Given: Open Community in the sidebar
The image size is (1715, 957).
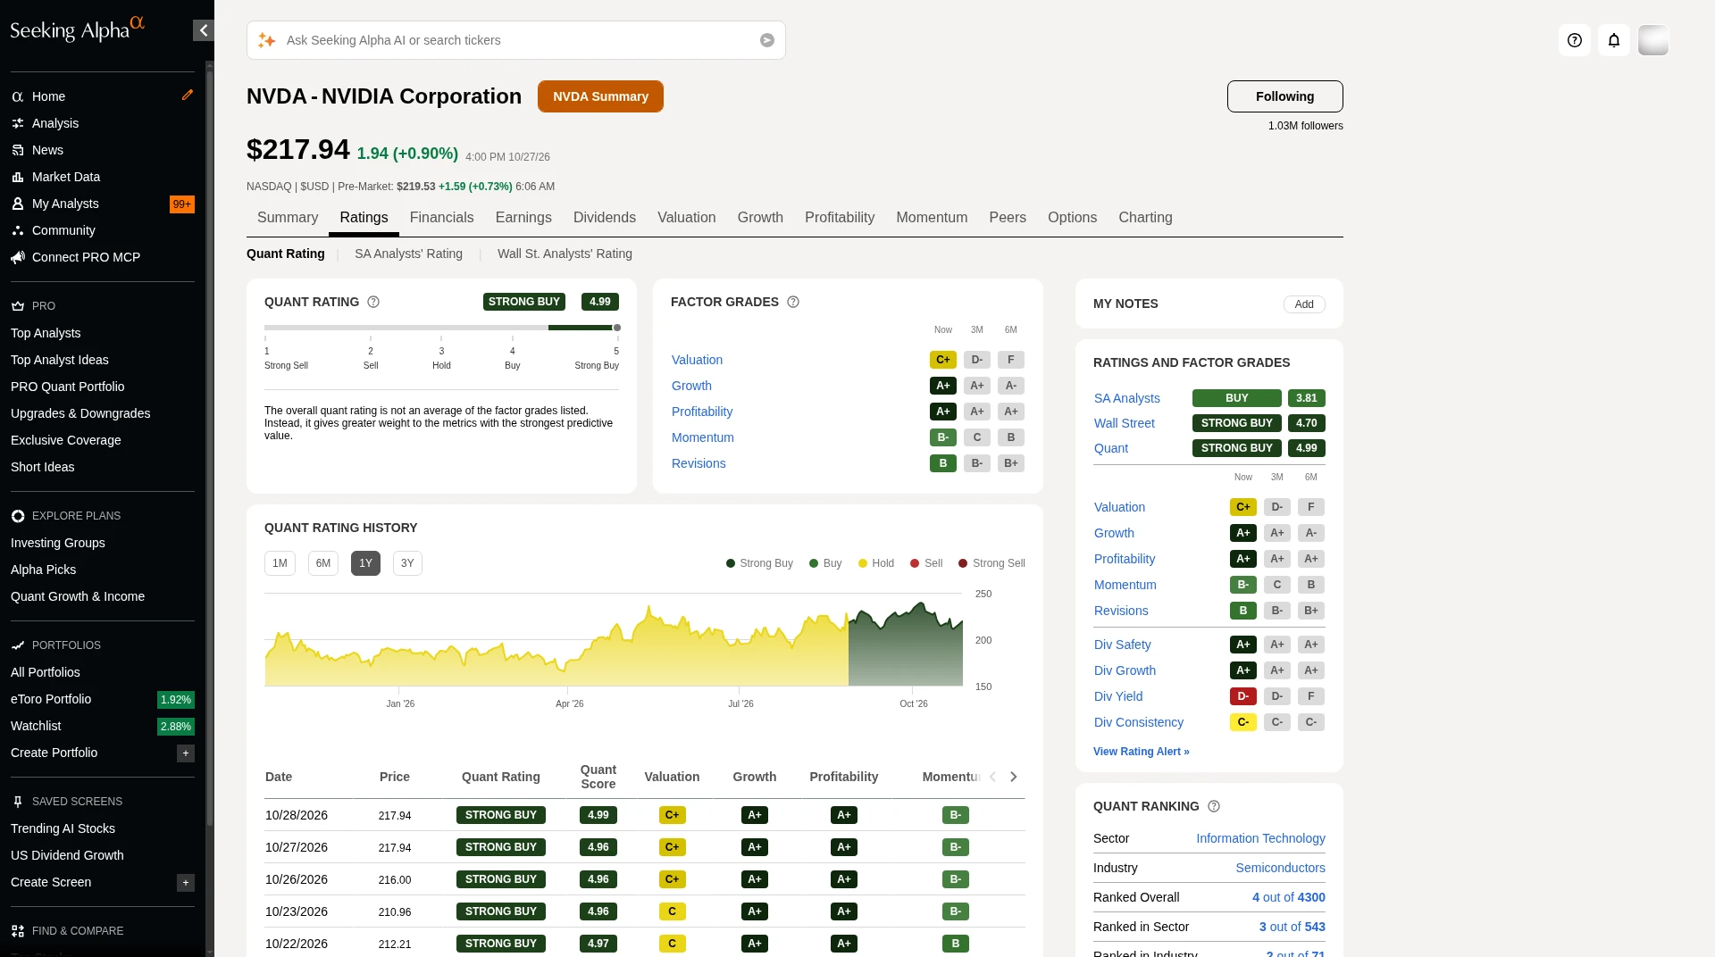Looking at the screenshot, I should tap(63, 230).
